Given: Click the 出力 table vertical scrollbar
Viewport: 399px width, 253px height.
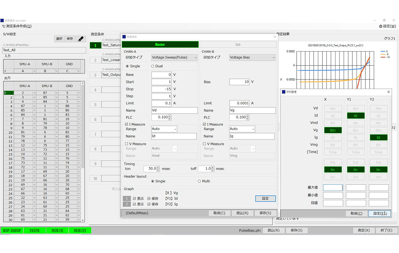Looking at the screenshot, I should coord(83,151).
